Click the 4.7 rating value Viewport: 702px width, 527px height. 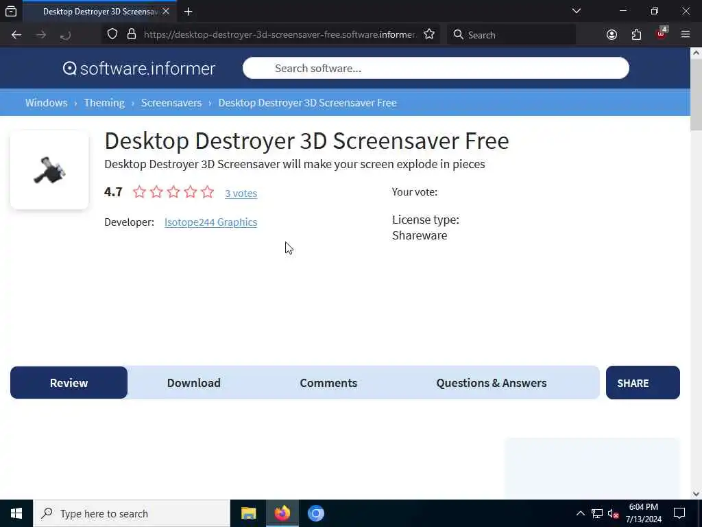pyautogui.click(x=113, y=192)
